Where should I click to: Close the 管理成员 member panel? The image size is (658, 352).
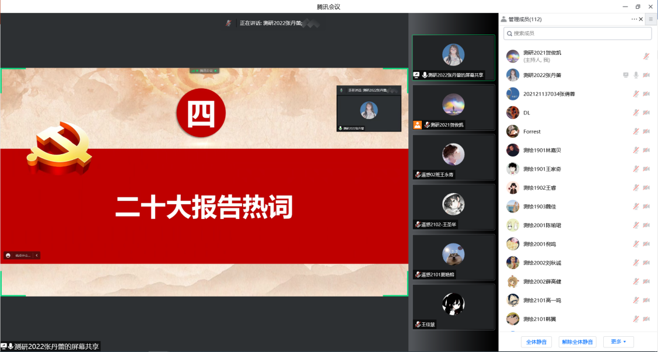(x=641, y=19)
